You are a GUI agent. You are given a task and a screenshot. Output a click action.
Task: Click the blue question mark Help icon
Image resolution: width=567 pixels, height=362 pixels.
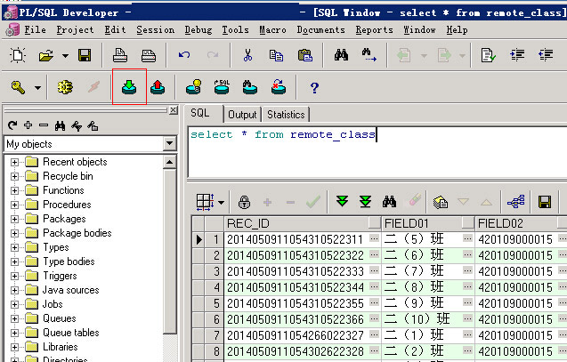314,87
